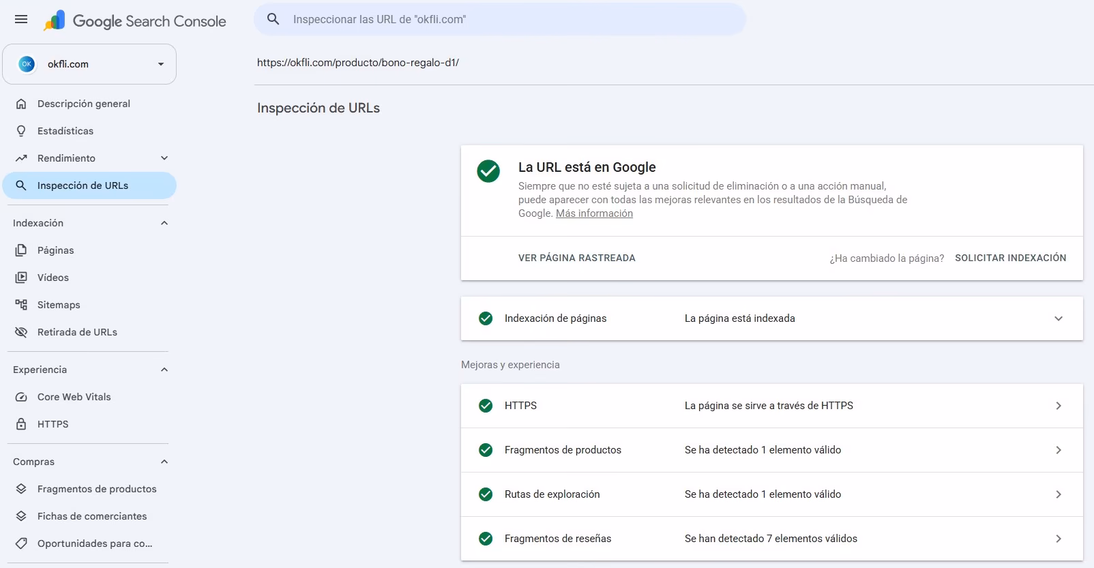This screenshot has width=1094, height=568.
Task: Click 'La página se sirve a través de HTTPS' text
Action: [x=769, y=406]
